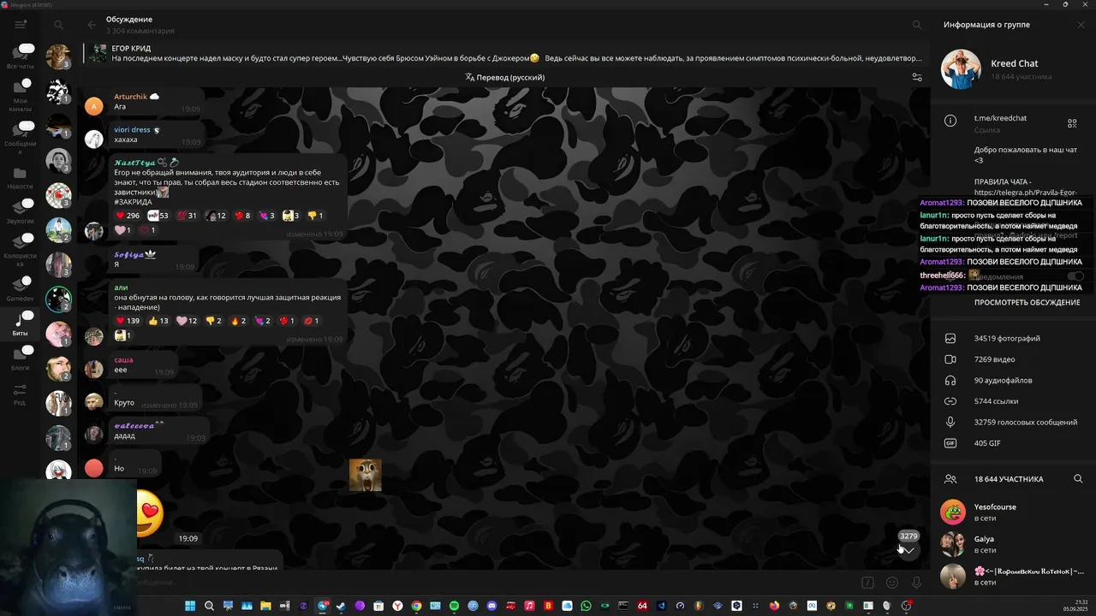Click 32759 голосовых сообщений row
The height and width of the screenshot is (616, 1096).
click(x=1013, y=423)
